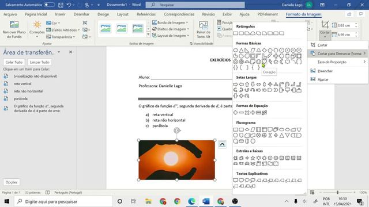
Task: Open Microsoft Edge from taskbar
Action: pyautogui.click(x=191, y=201)
